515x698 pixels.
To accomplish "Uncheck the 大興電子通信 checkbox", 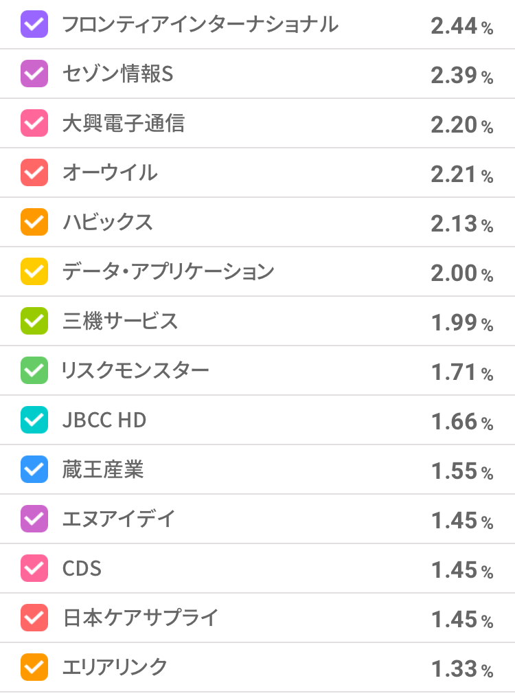I will [x=34, y=124].
